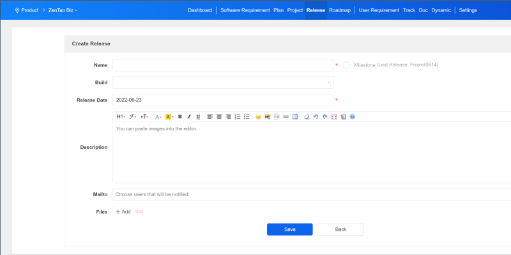This screenshot has width=511, height=255.
Task: Focus the release Name input field
Action: click(x=223, y=65)
